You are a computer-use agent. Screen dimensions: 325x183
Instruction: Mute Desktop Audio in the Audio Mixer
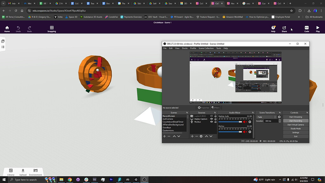[244, 122]
